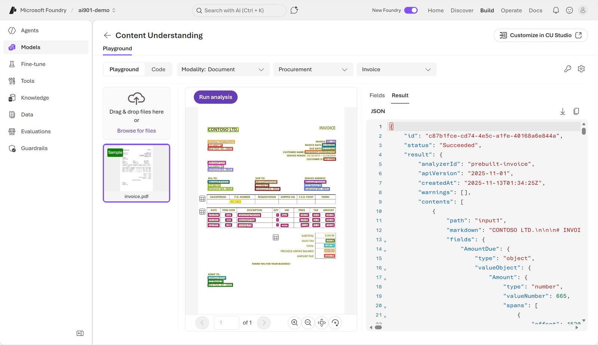Screen dimensions: 598x345
Task: Fit the document to view
Action: [x=322, y=323]
